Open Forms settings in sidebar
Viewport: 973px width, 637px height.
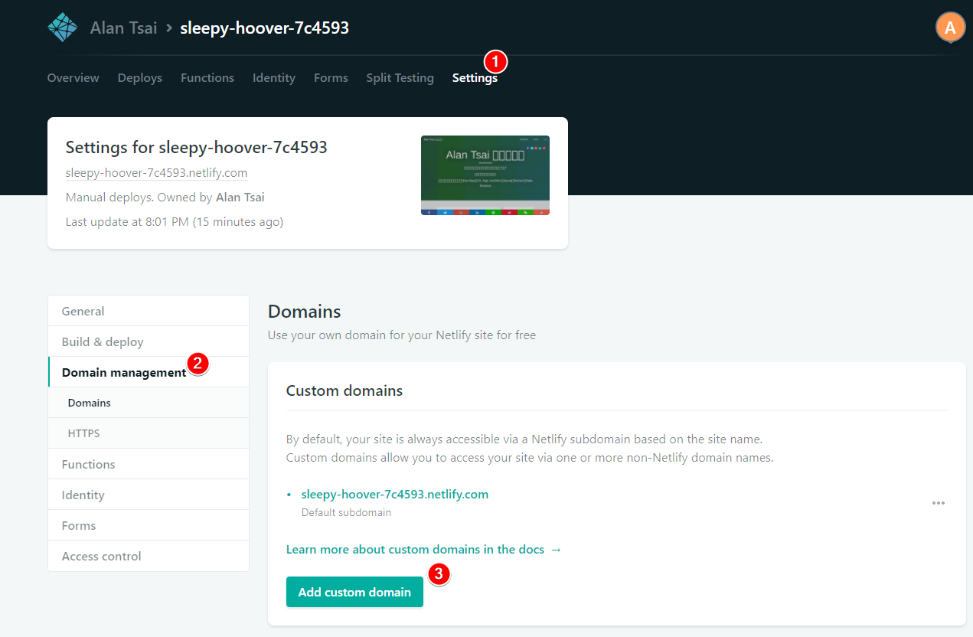(x=149, y=525)
